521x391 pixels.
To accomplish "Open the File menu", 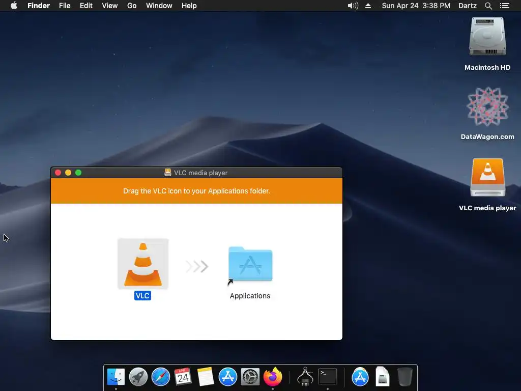I will pos(65,6).
